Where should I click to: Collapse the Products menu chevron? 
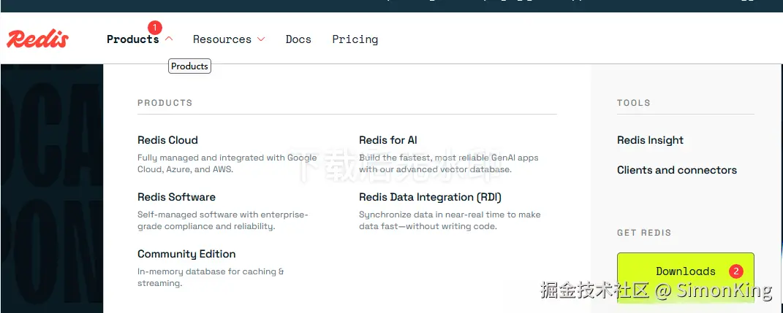169,39
